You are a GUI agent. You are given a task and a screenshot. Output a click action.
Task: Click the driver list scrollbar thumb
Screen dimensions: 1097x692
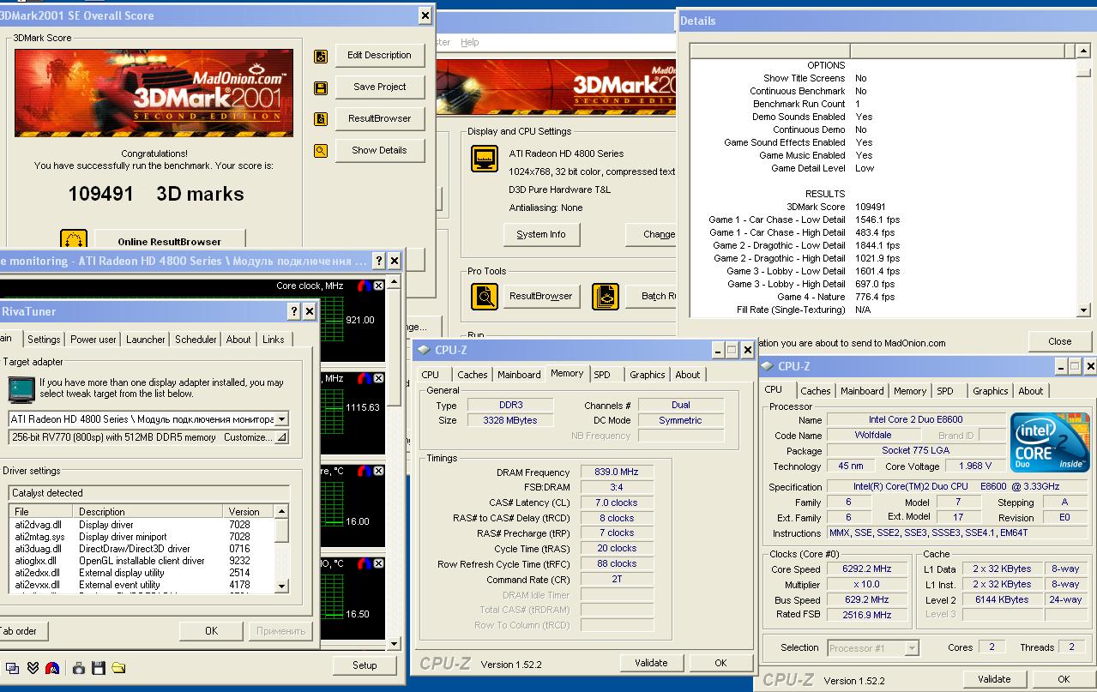coord(282,530)
